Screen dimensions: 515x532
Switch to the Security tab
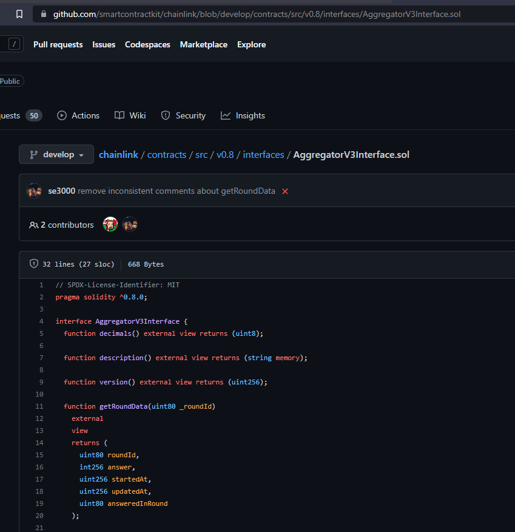(x=183, y=116)
